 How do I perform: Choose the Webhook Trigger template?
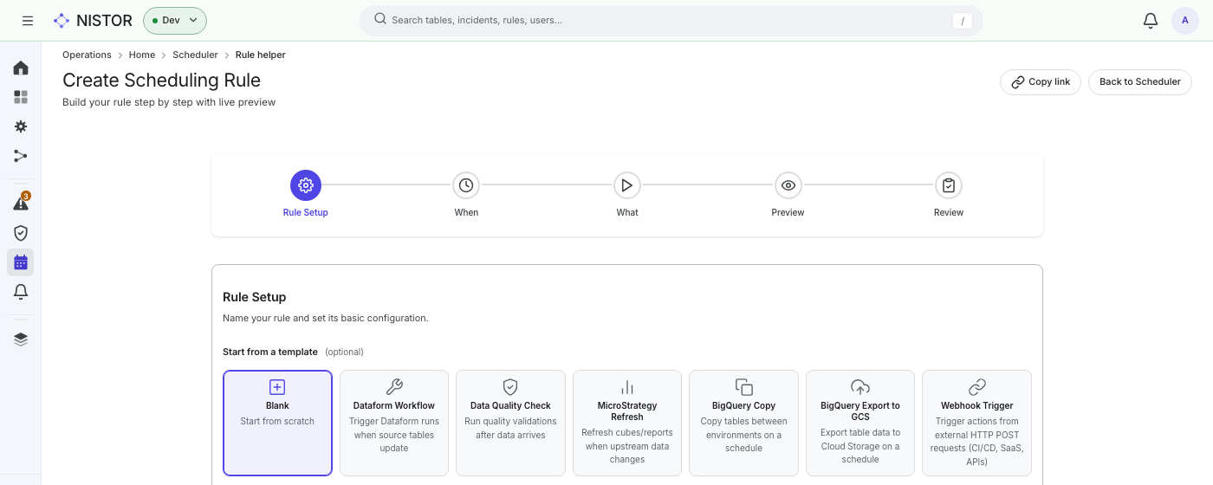(x=976, y=424)
